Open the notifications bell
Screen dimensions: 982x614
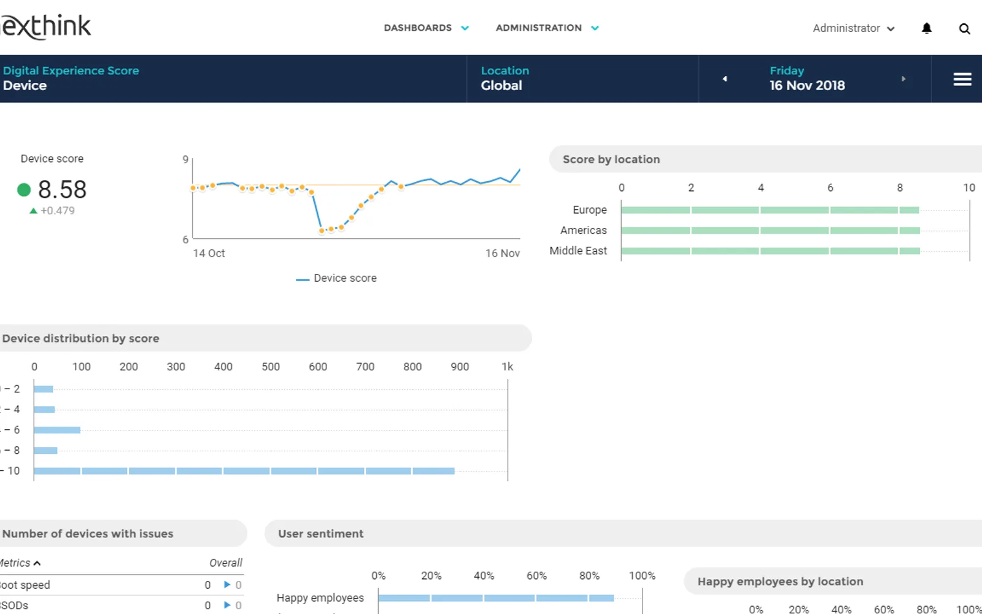point(927,28)
